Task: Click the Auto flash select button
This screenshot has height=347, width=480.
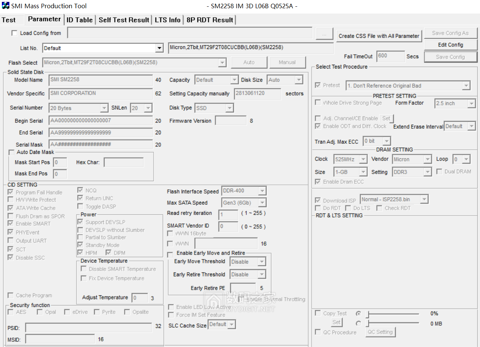Action: 249,63
